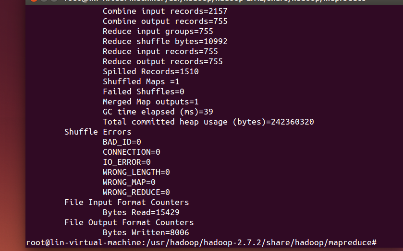The height and width of the screenshot is (251, 403).
Task: Click the 'WRONG_LENGTH=0' counter line
Action: coord(136,172)
